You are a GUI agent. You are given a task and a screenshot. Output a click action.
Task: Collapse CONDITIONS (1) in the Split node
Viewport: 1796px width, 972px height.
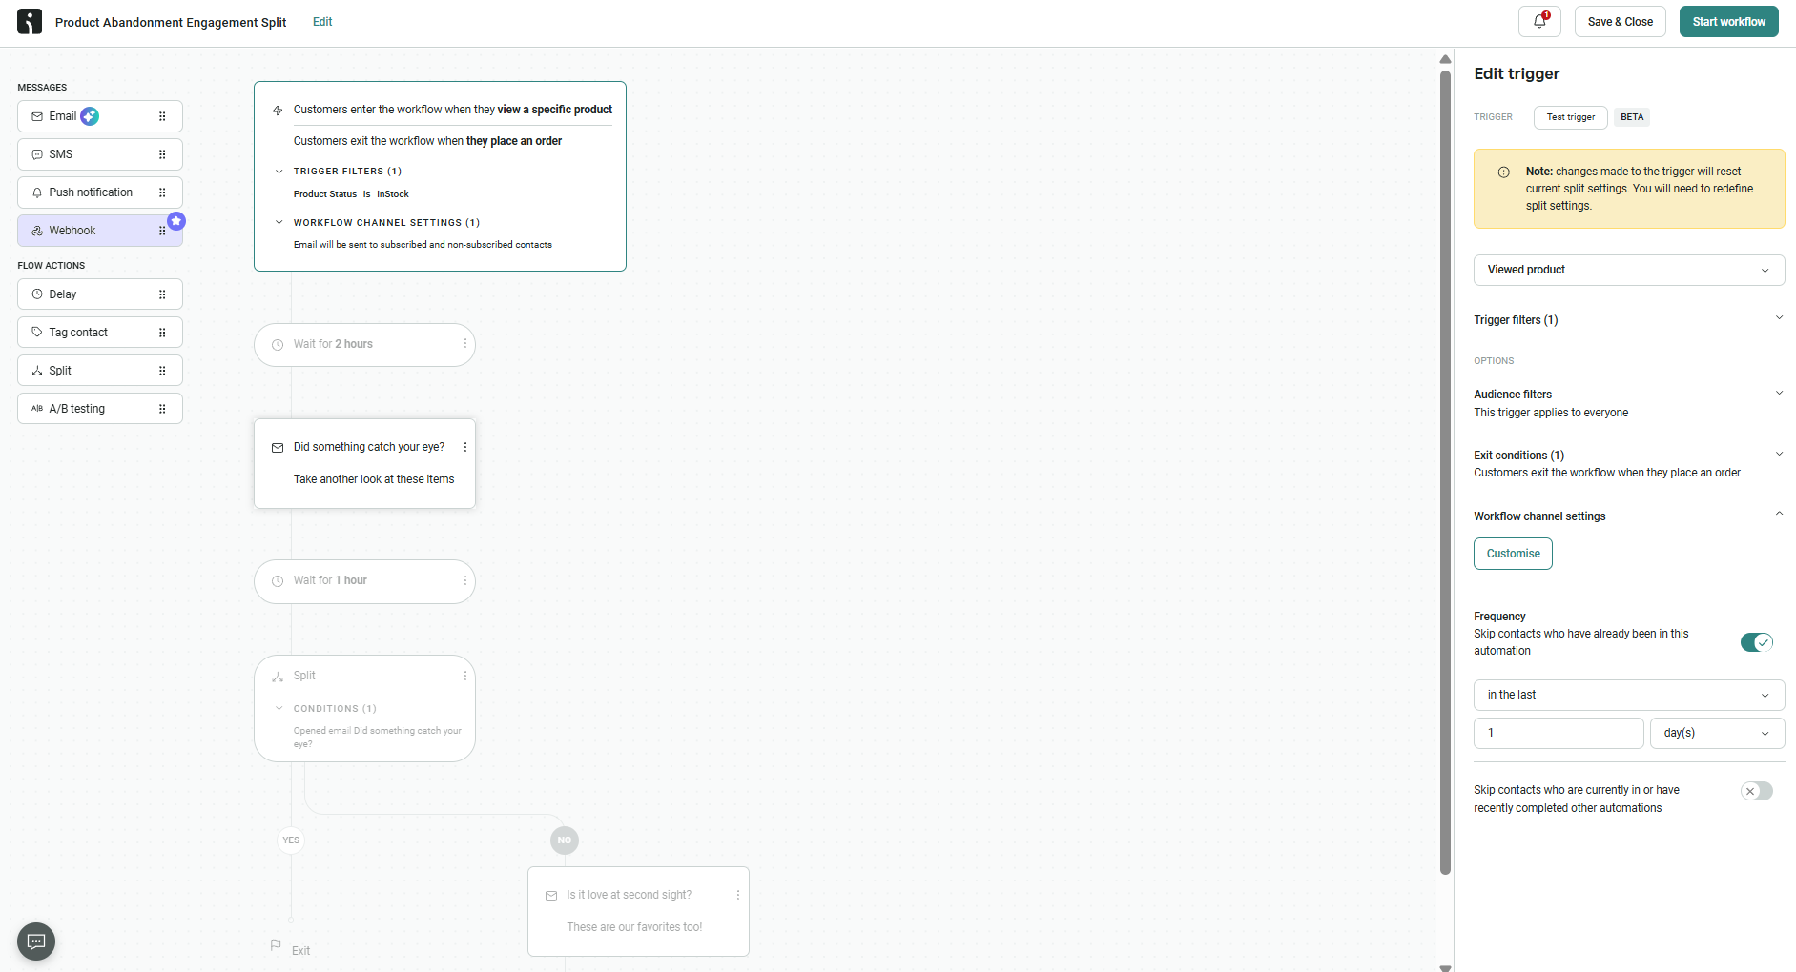coord(279,709)
